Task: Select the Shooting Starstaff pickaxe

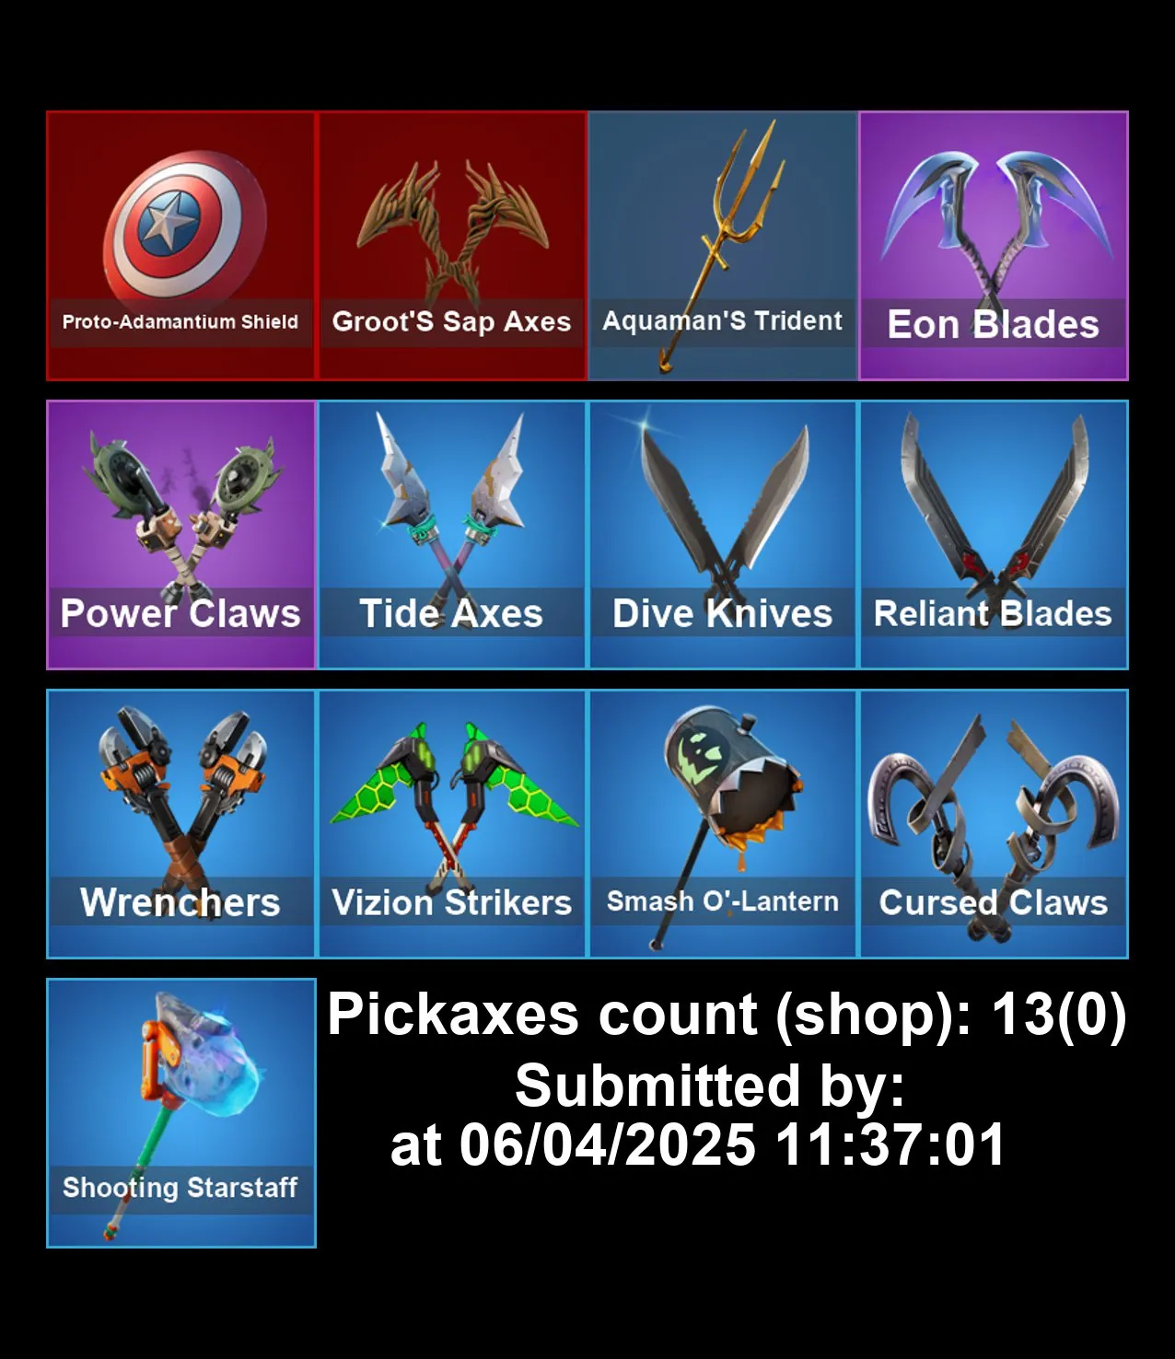Action: [x=180, y=1113]
